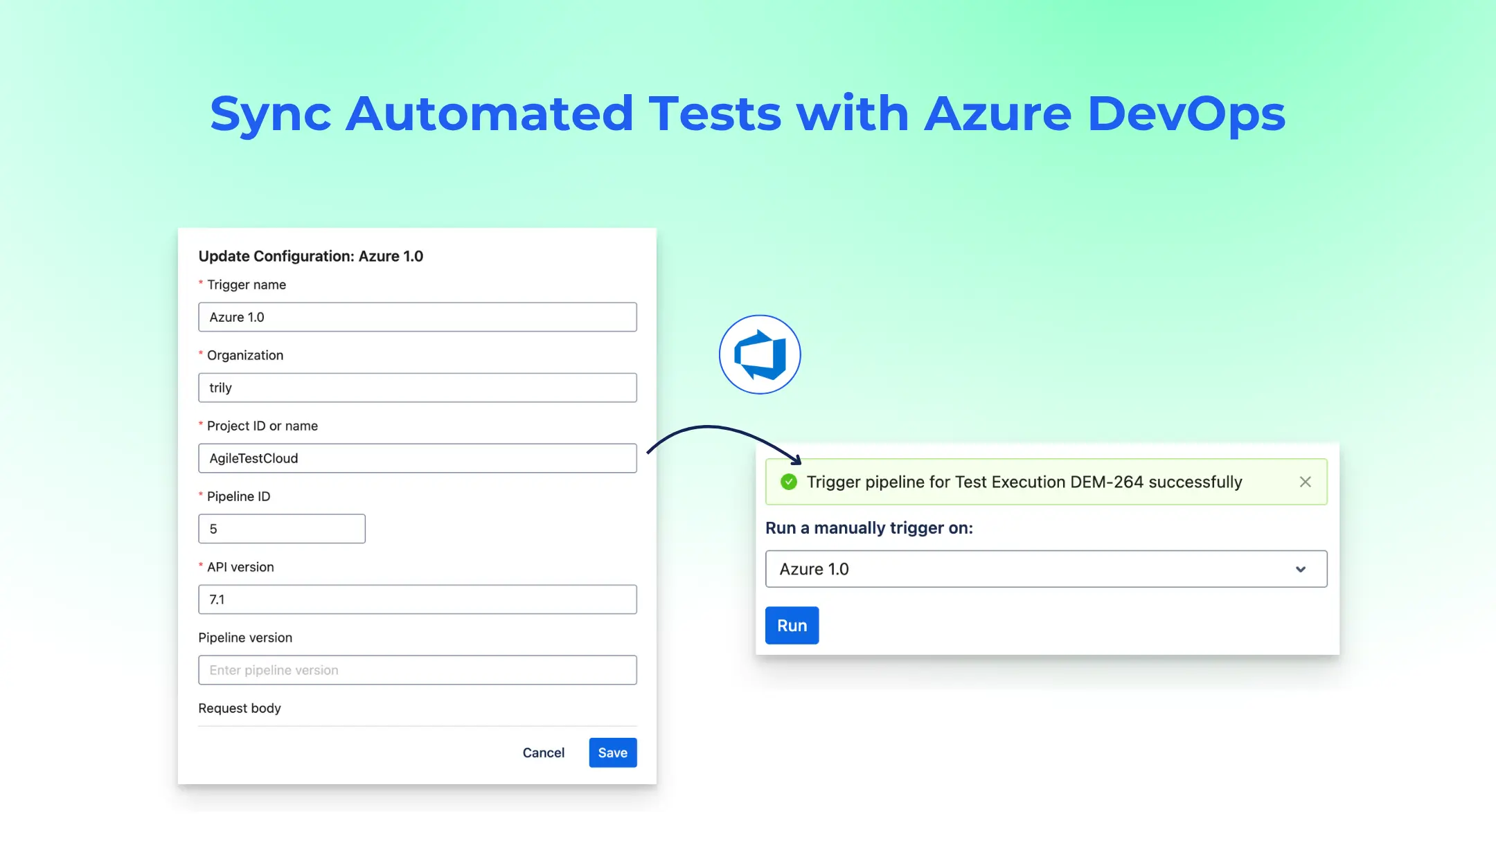Click the Pipeline ID label

point(238,496)
